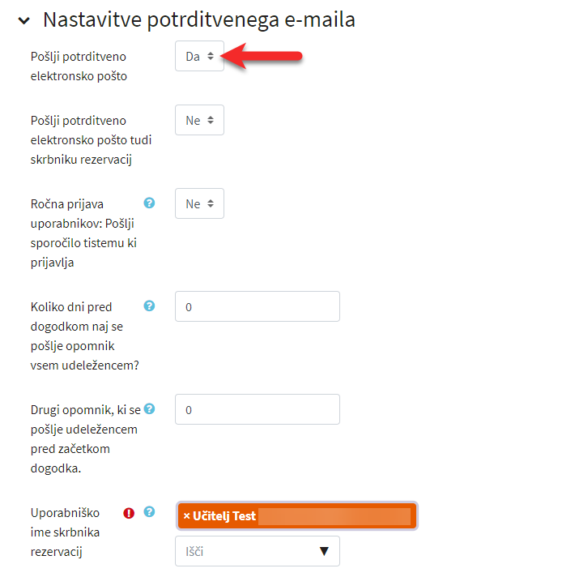575x577 pixels.
Task: Expand suggestions with the black down arrow
Action: [x=324, y=551]
